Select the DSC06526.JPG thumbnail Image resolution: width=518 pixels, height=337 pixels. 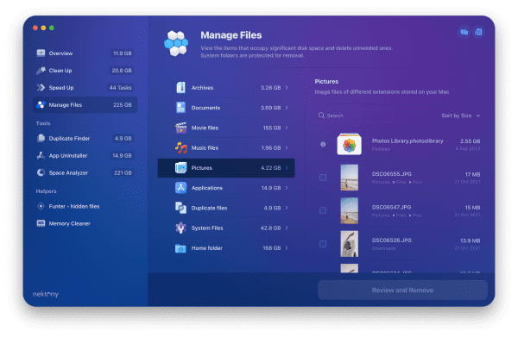point(349,244)
